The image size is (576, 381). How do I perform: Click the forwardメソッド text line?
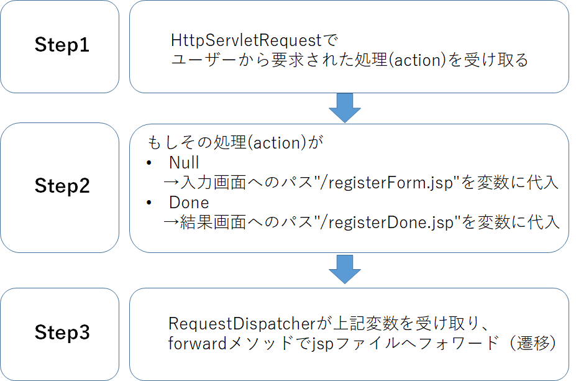click(362, 344)
